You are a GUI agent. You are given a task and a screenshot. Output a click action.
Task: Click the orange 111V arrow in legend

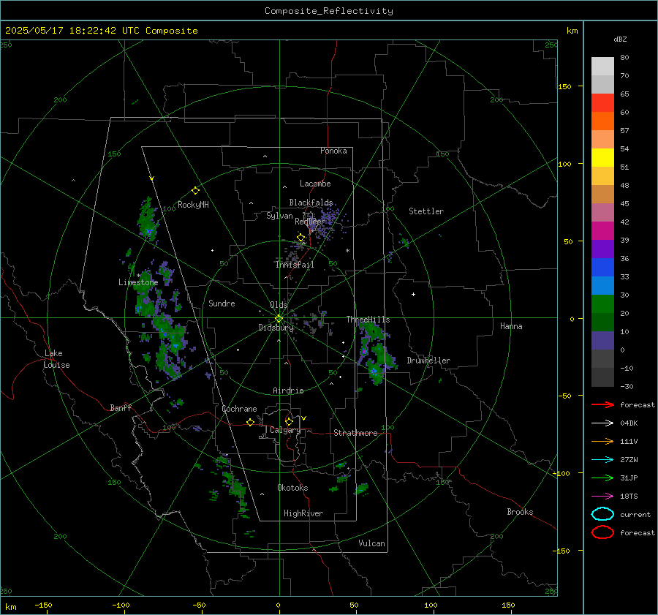(602, 441)
